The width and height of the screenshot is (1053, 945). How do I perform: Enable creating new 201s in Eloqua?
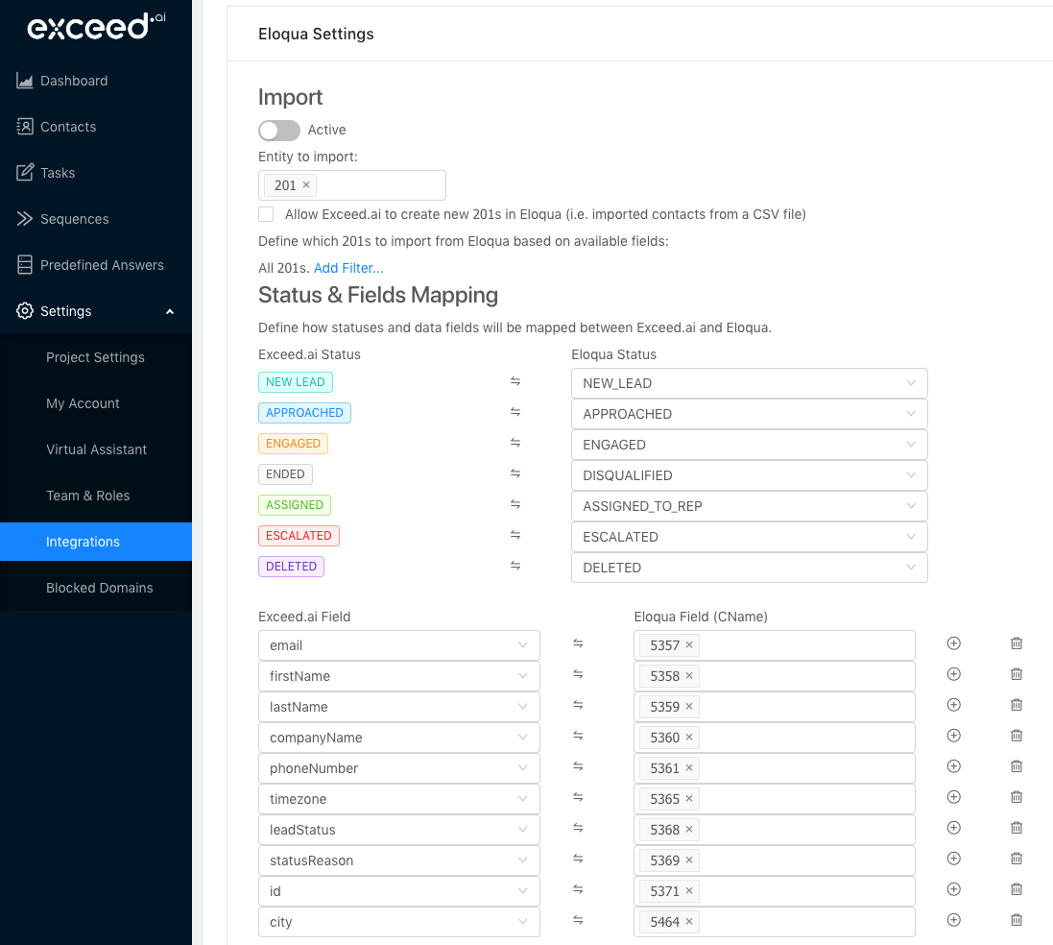click(266, 213)
